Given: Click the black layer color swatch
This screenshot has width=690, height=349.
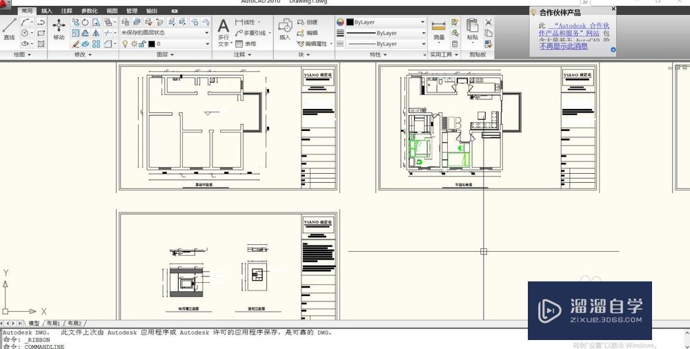Looking at the screenshot, I should click(151, 44).
